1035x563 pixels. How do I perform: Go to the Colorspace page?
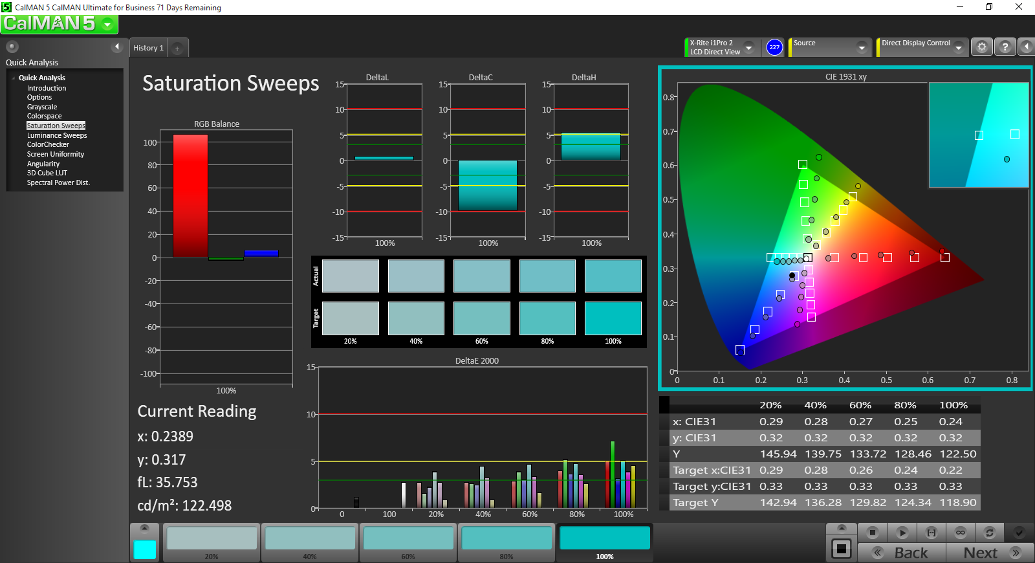[x=45, y=116]
